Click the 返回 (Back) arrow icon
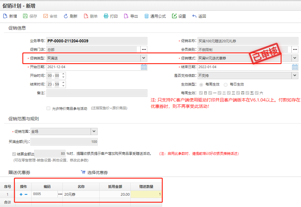Image resolution: width=301 pixels, height=207 pixels. pos(194,16)
